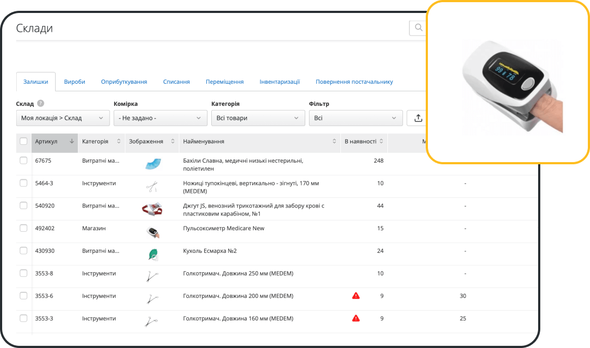Select checkbox for Пульсоксиметр row 492402
Image resolution: width=590 pixels, height=348 pixels.
(x=23, y=228)
